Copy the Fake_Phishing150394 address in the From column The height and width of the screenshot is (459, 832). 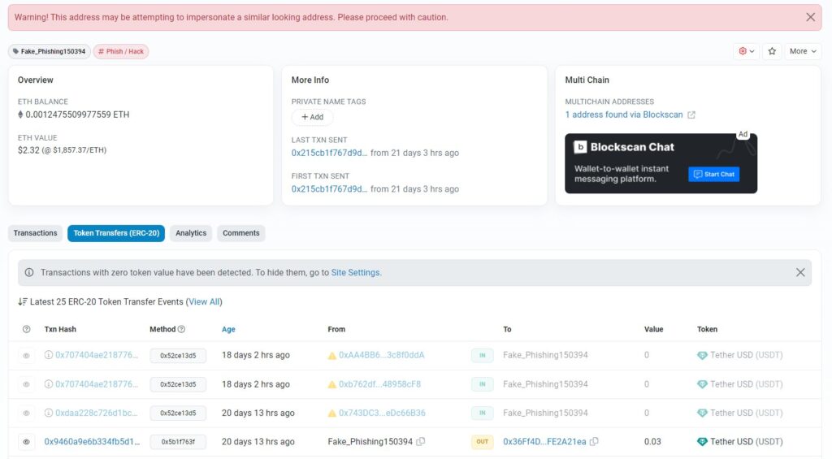[421, 442]
